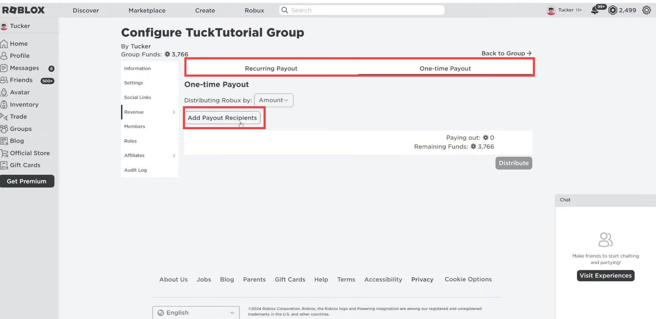Select Audit Log menu item
Viewport: 656px width, 319px height.
[150, 170]
